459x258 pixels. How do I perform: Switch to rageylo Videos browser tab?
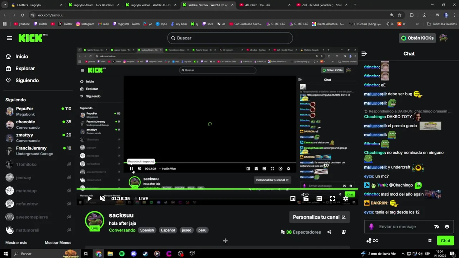151,5
